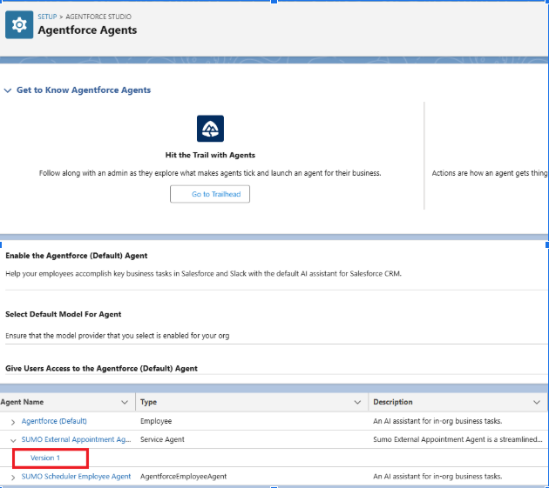
Task: Click Enable the Agentforce (Default) Agent heading
Action: (77, 256)
